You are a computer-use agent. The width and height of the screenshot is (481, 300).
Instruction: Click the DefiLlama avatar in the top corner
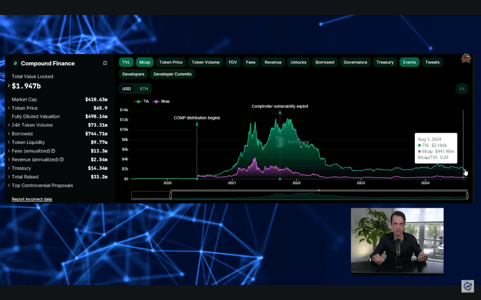[466, 58]
